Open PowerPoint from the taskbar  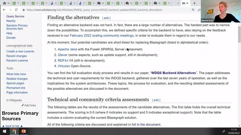[23, 131]
